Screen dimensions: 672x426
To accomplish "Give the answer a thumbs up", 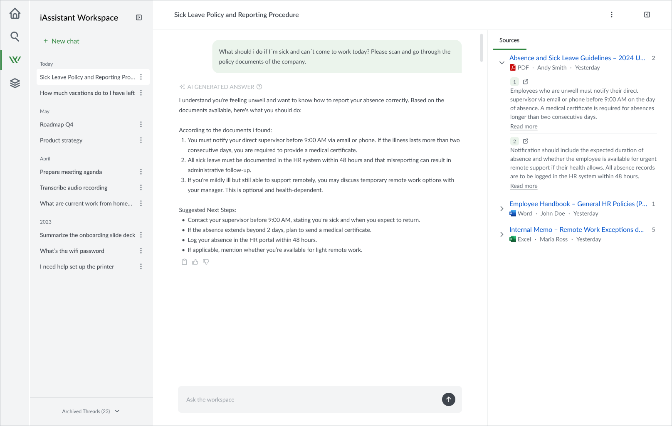I will pos(195,262).
